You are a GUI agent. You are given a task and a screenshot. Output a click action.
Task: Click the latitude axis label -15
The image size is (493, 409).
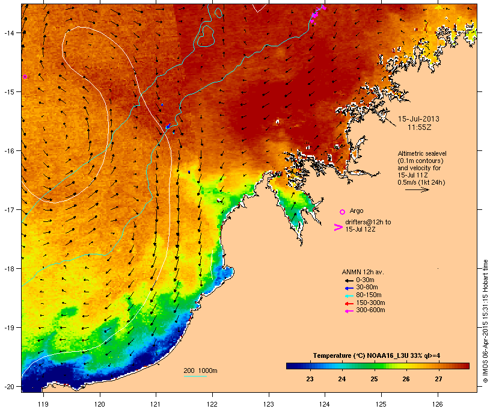(9, 92)
